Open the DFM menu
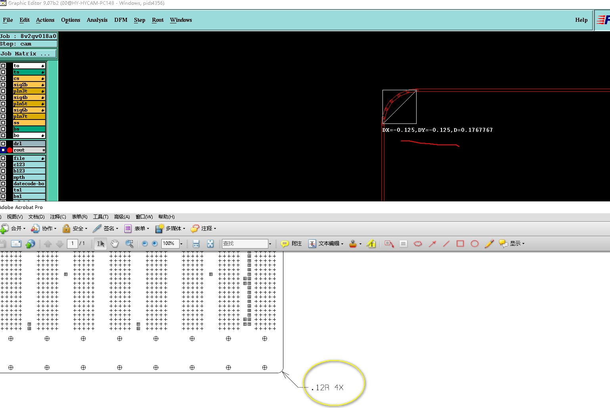 pyautogui.click(x=121, y=20)
